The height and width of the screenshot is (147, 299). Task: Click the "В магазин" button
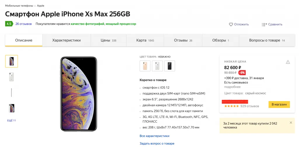click(279, 104)
